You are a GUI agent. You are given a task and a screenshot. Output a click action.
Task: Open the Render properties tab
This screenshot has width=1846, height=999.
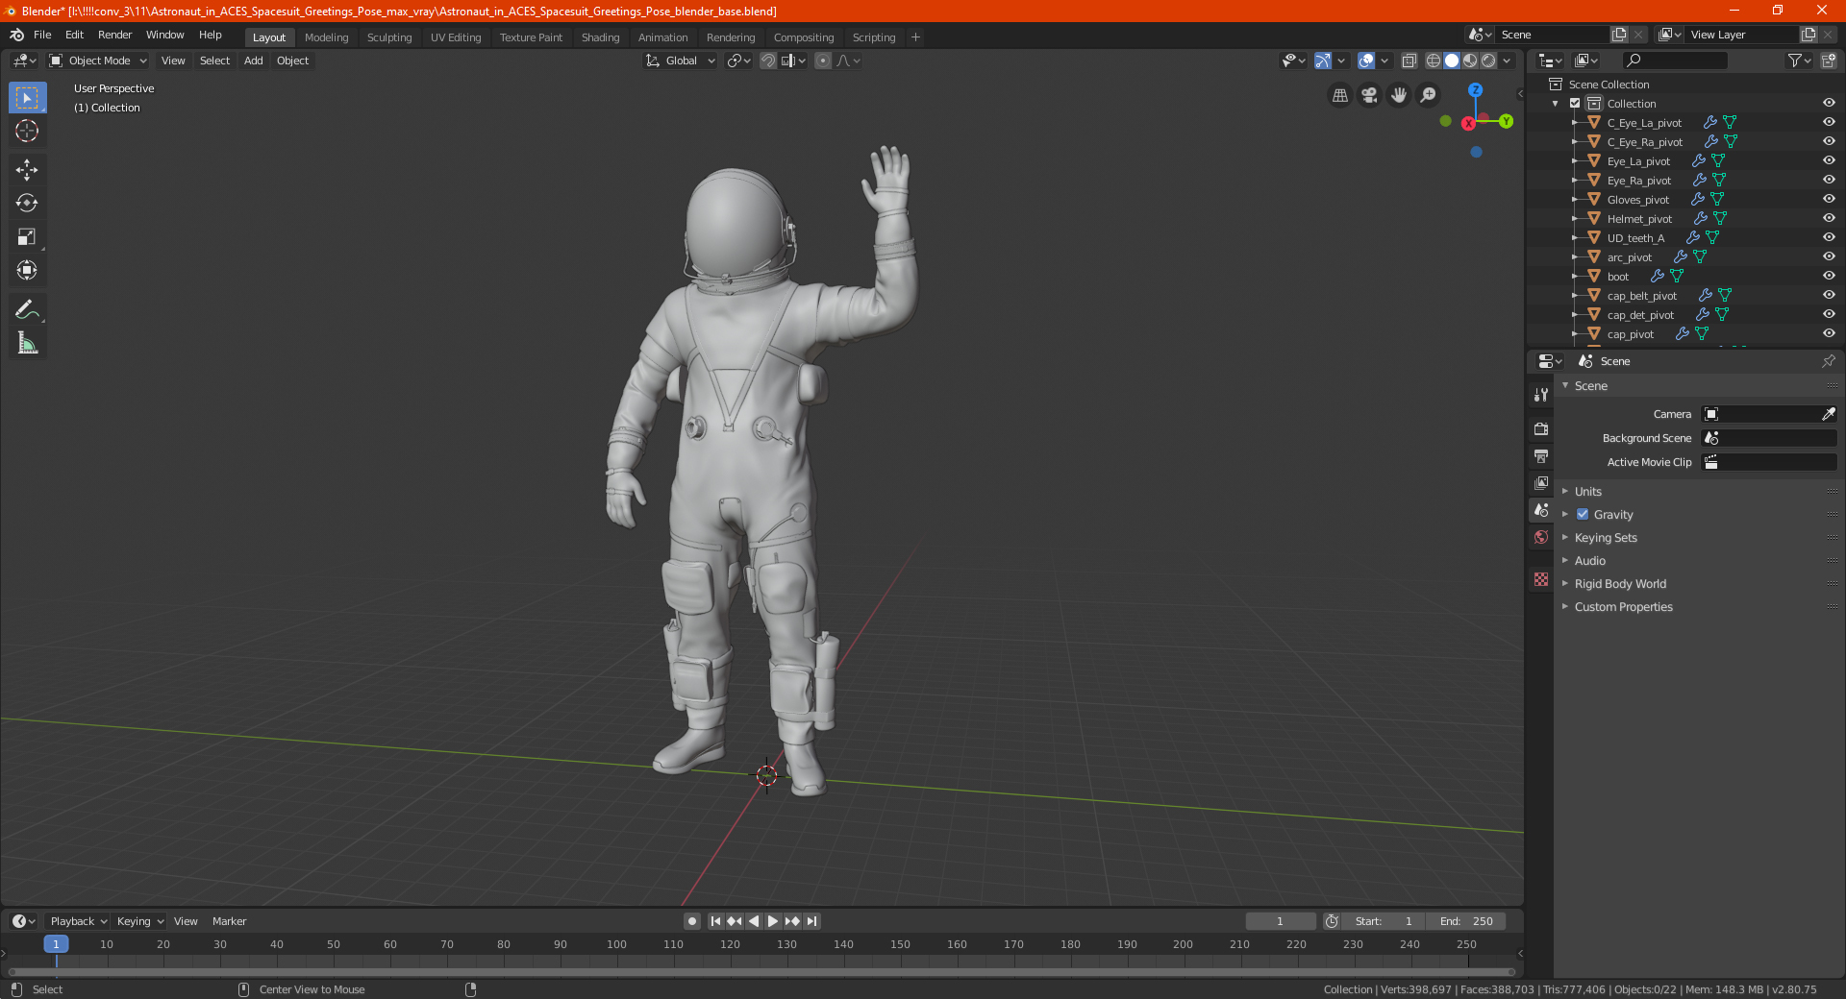pyautogui.click(x=1541, y=428)
